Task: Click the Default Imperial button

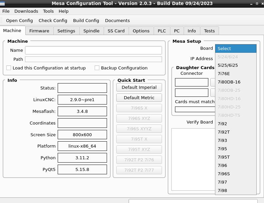Action: point(139,87)
